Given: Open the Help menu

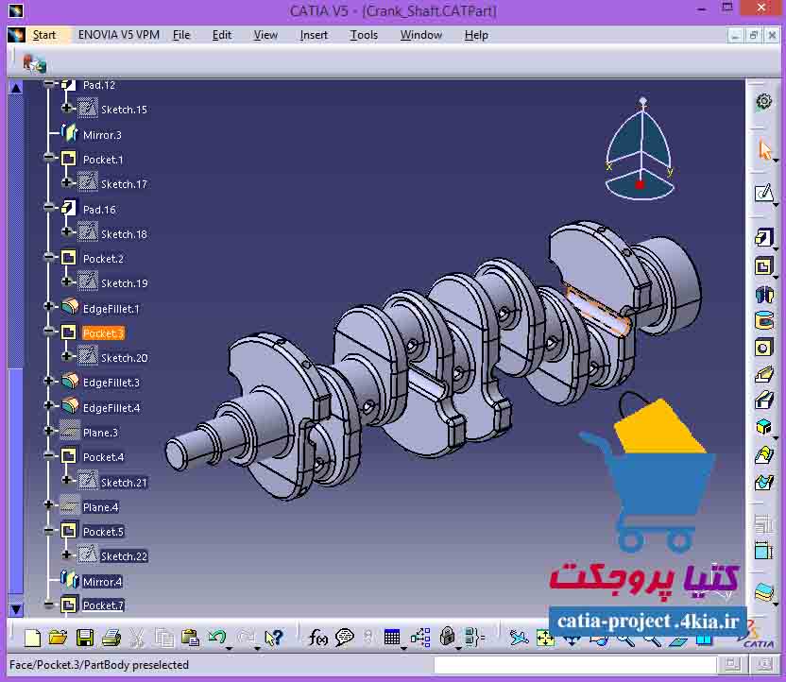Looking at the screenshot, I should pyautogui.click(x=476, y=35).
